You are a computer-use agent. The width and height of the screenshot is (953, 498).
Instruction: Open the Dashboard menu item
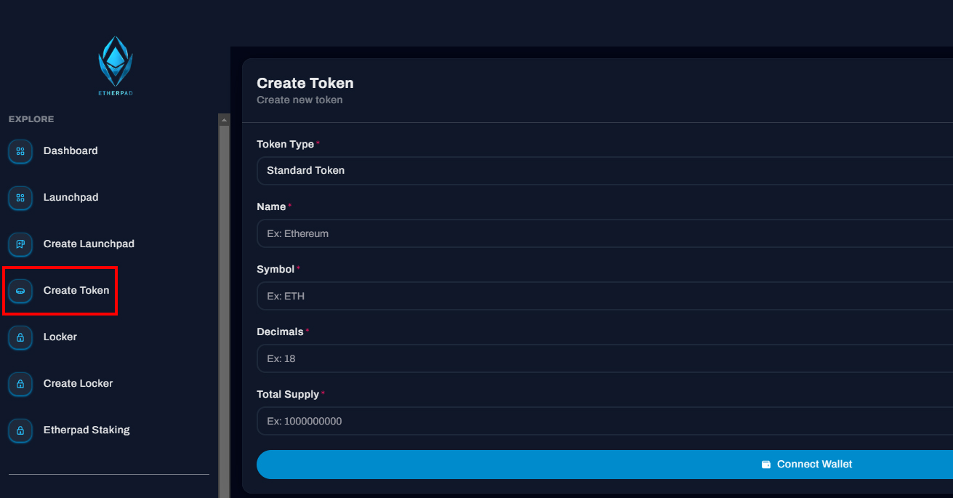coord(71,151)
